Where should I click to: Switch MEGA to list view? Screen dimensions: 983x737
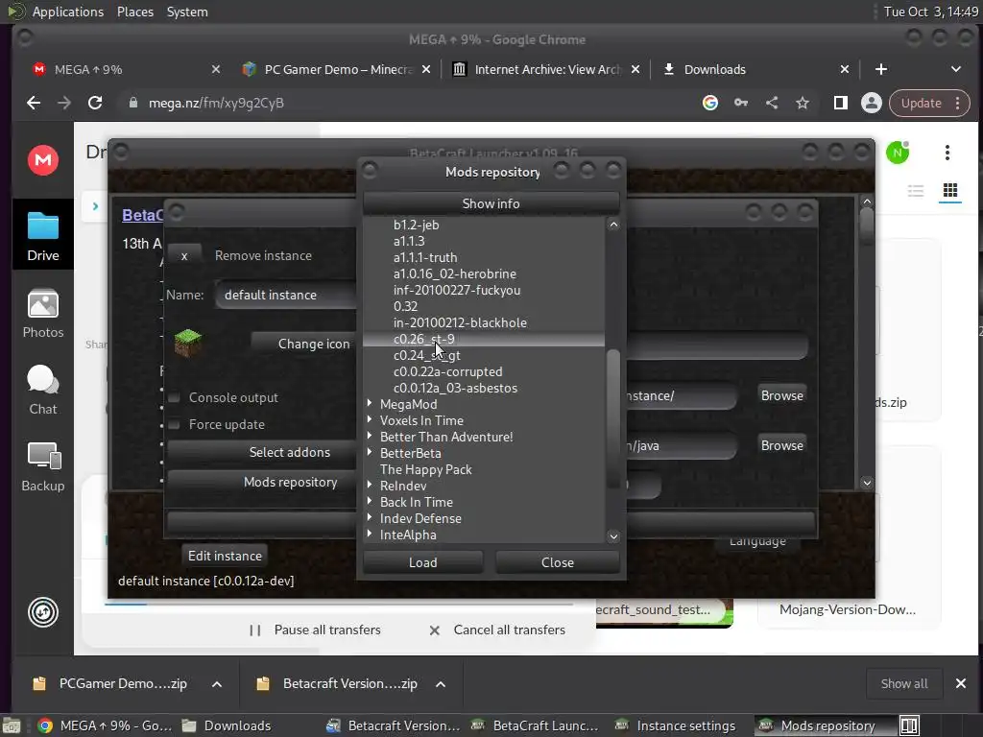pyautogui.click(x=915, y=191)
